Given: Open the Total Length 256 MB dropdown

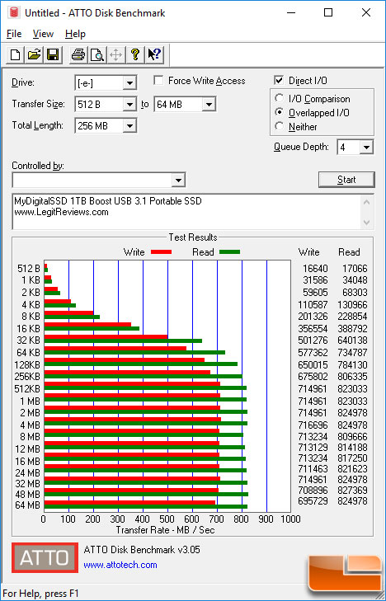Looking at the screenshot, I should (x=106, y=125).
